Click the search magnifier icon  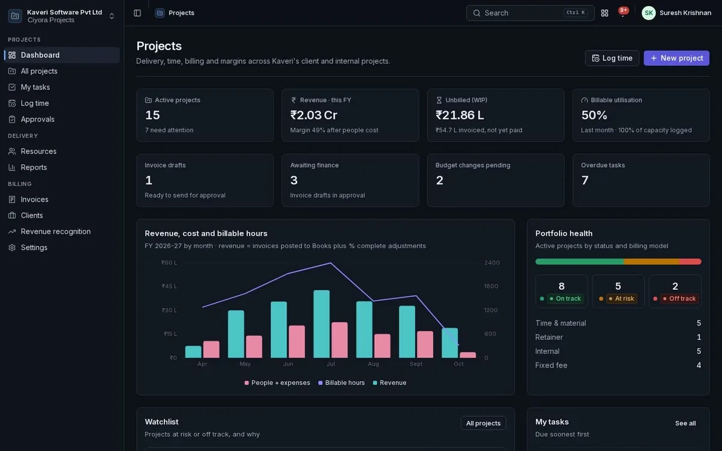point(477,13)
